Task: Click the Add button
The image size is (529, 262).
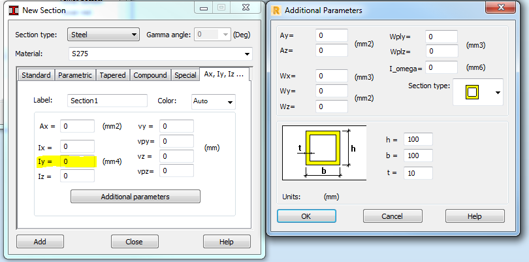Action: tap(40, 241)
